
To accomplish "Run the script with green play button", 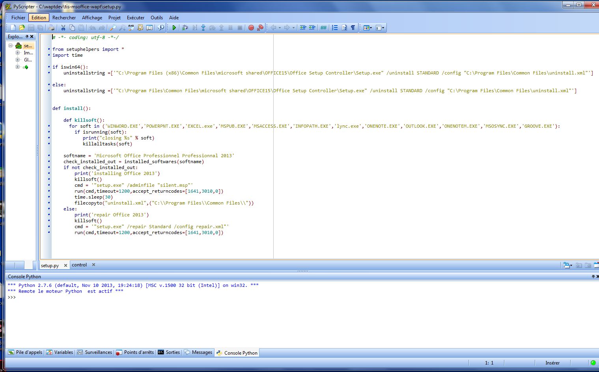I will [x=174, y=28].
